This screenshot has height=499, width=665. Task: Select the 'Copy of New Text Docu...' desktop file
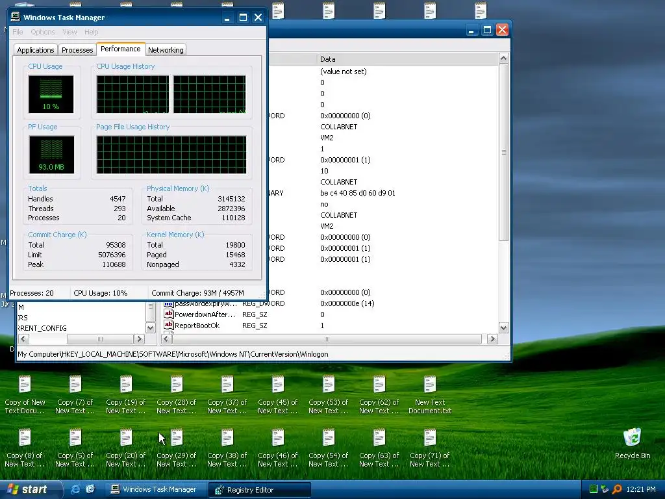coord(25,395)
